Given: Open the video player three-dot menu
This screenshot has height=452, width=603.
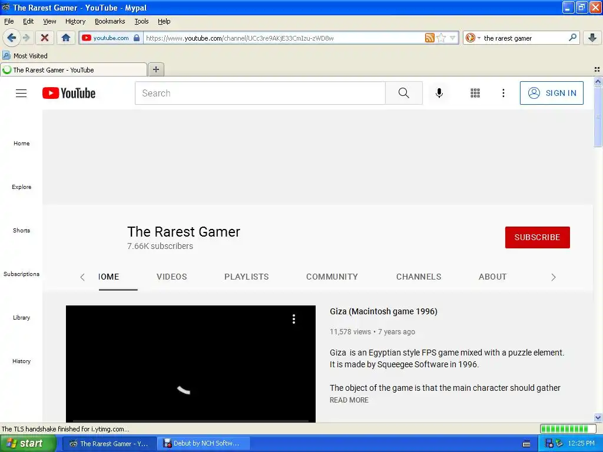Looking at the screenshot, I should click(x=294, y=319).
